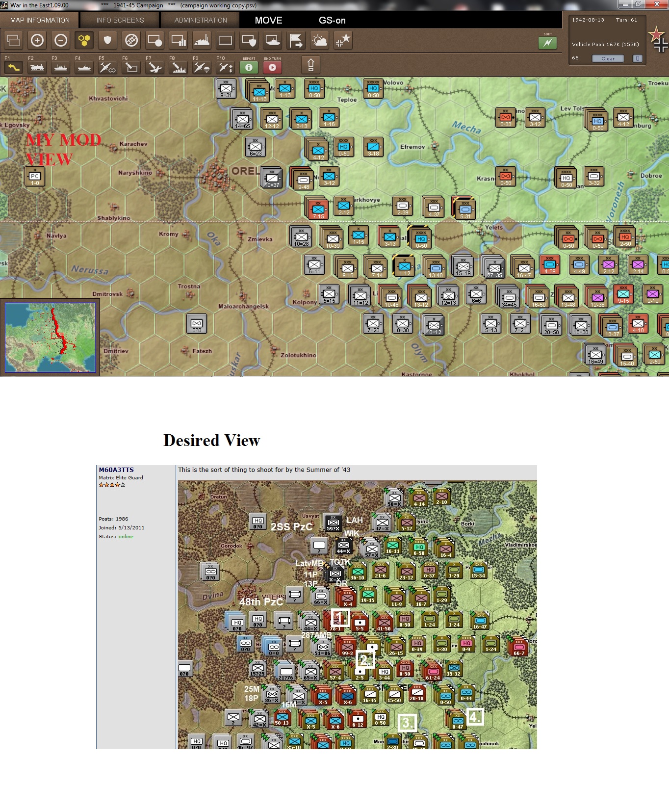Click the Zolotukhino town label
The width and height of the screenshot is (669, 785).
coord(298,355)
